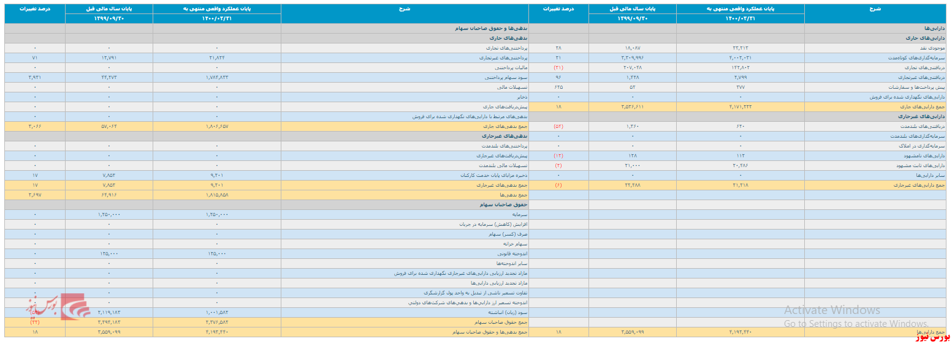Select the value ۳,۳۰۹,۹۹۶
The image size is (952, 344).
tap(632, 57)
